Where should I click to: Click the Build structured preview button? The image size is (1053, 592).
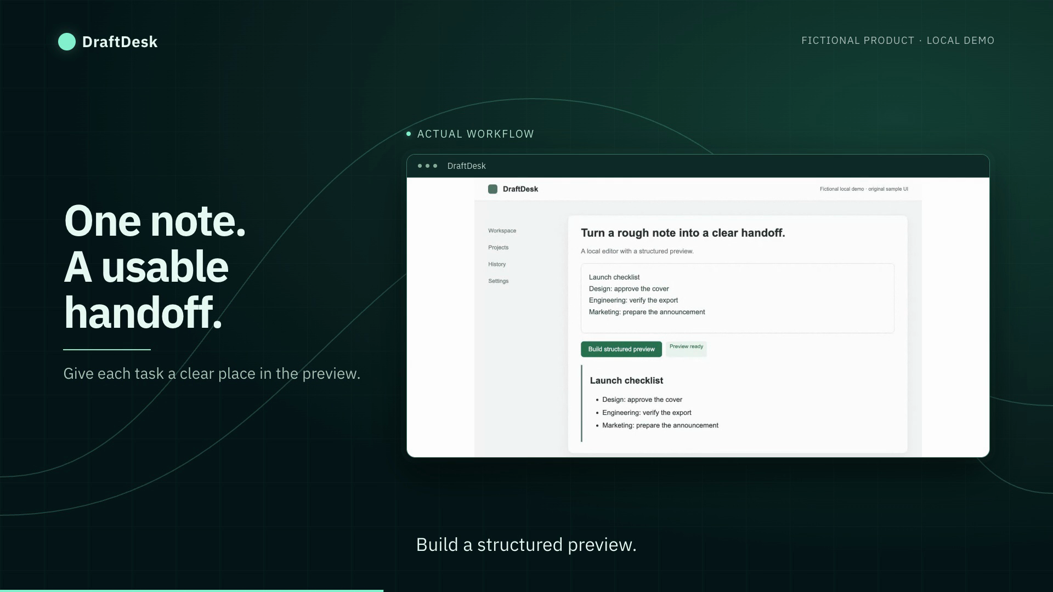click(621, 349)
